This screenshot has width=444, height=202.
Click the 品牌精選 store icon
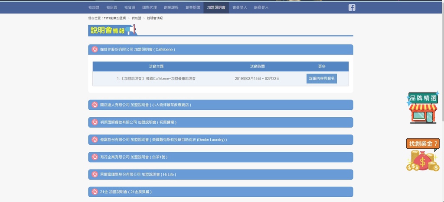[x=423, y=108]
